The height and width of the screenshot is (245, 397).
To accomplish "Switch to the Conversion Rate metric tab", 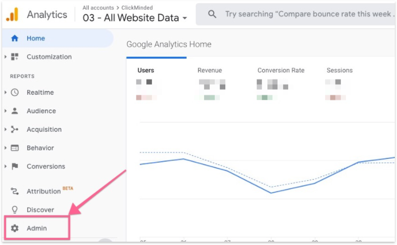I will [x=281, y=70].
